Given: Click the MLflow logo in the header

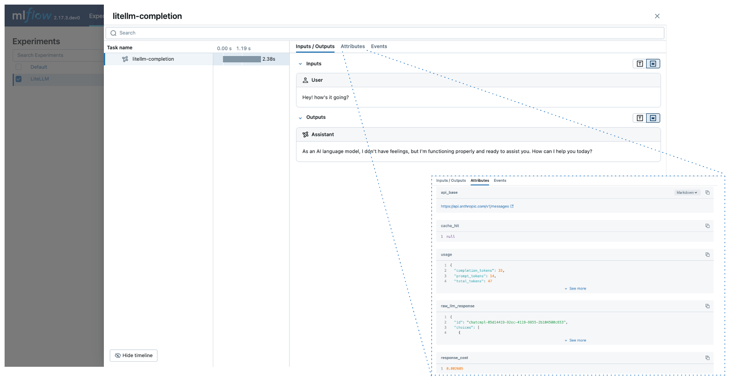Looking at the screenshot, I should [32, 16].
